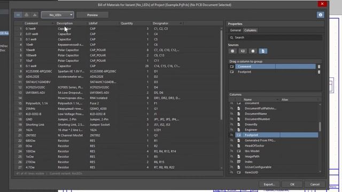342x192 pixels.
Task: Select the KLD-0202-B comment cell
Action: click(x=33, y=114)
